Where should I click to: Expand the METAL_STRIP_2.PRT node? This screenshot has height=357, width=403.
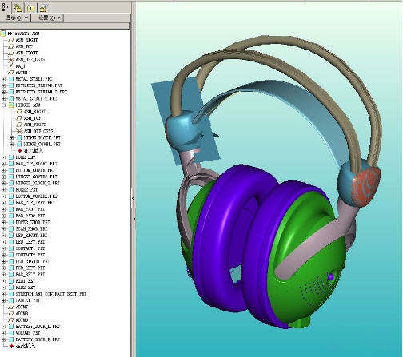click(3, 98)
